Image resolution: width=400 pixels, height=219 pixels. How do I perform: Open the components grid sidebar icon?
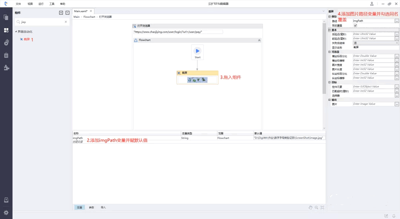(x=6, y=30)
